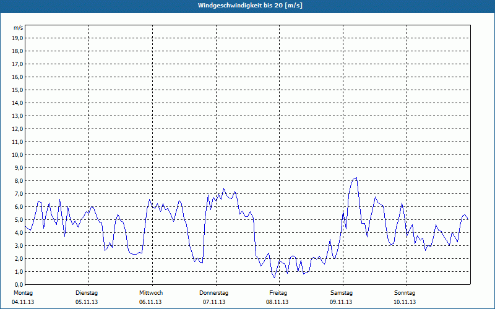Click the 9,0 axis value
Screen dimensions: 495x309
pos(19,167)
